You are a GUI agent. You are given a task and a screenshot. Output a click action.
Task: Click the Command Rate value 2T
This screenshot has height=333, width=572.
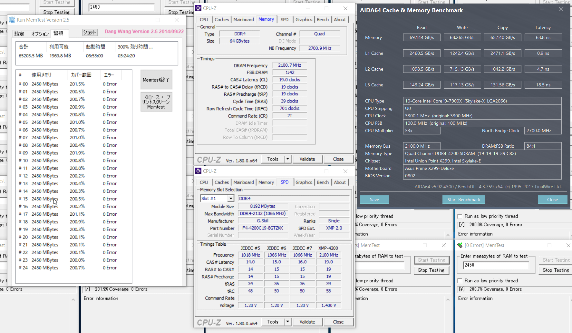290,116
